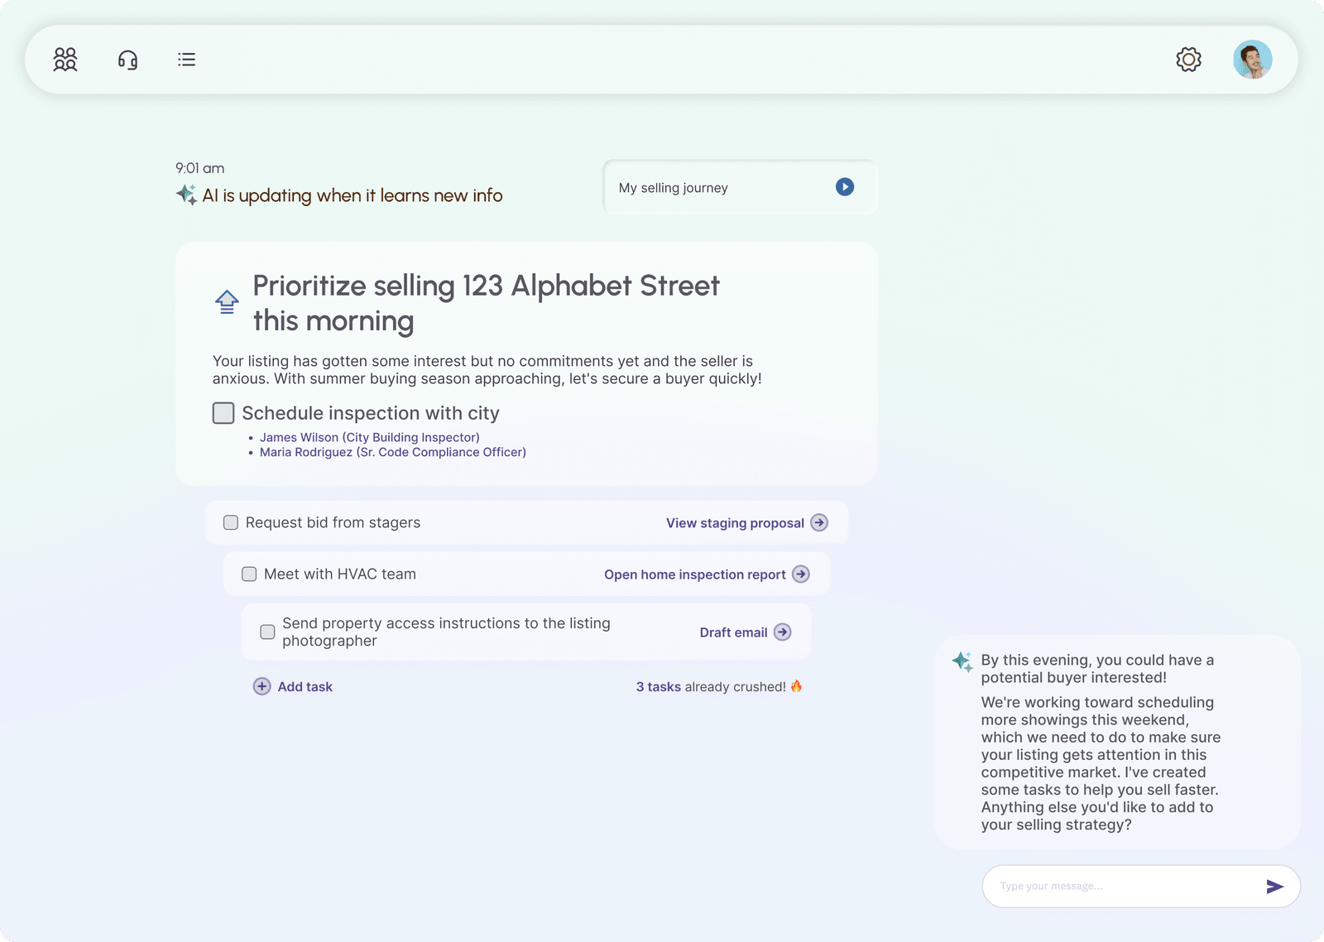Click View staging proposal link
The width and height of the screenshot is (1324, 942).
click(735, 523)
